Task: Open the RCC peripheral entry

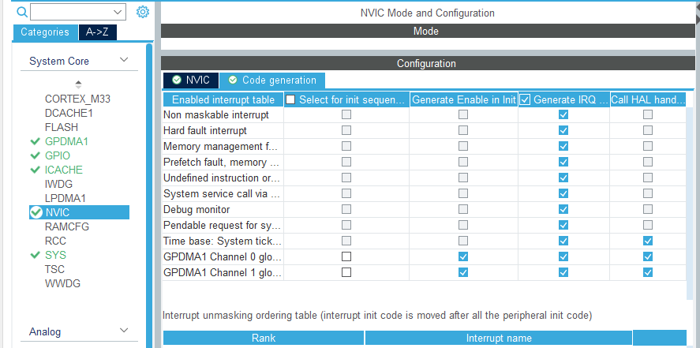Action: (x=55, y=241)
